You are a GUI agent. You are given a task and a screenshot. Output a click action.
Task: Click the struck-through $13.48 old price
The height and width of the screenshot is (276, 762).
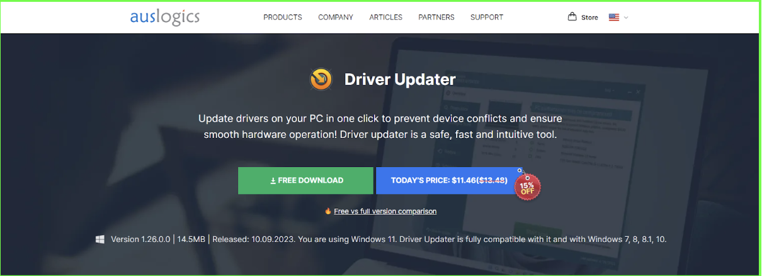tap(492, 180)
